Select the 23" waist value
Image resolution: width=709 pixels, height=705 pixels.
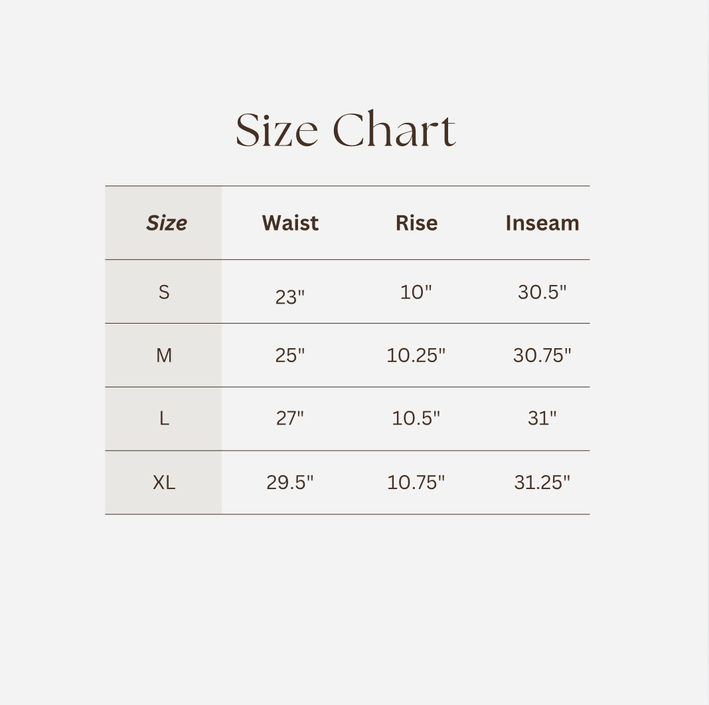pyautogui.click(x=290, y=296)
